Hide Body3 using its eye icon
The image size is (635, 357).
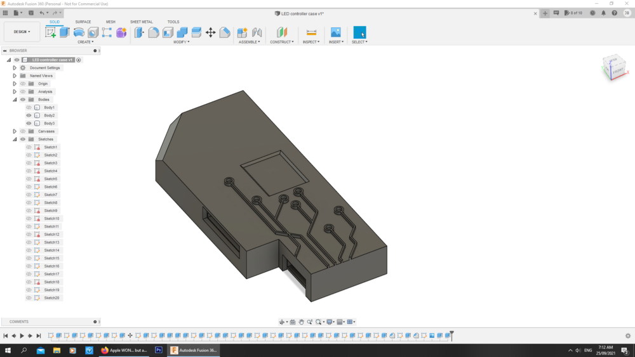(29, 124)
